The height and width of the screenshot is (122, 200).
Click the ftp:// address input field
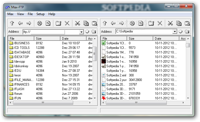point(51,32)
